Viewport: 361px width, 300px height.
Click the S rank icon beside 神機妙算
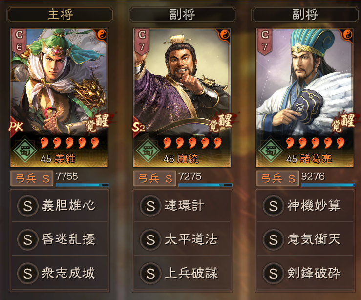coord(273,206)
